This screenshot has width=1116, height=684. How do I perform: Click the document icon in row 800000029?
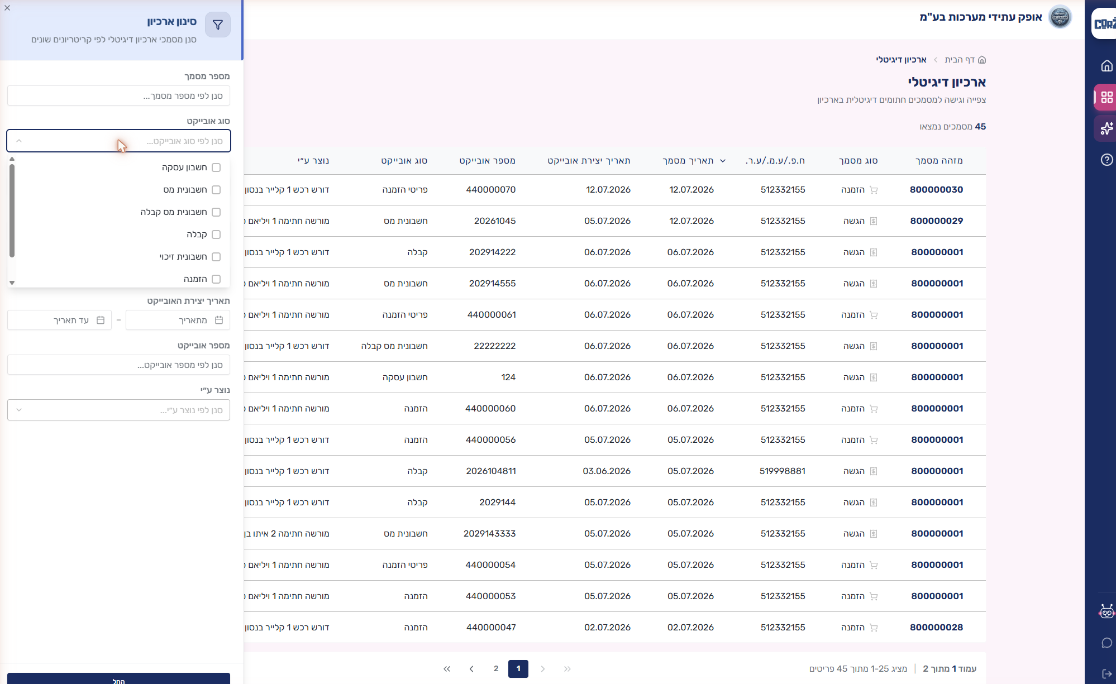[874, 221]
